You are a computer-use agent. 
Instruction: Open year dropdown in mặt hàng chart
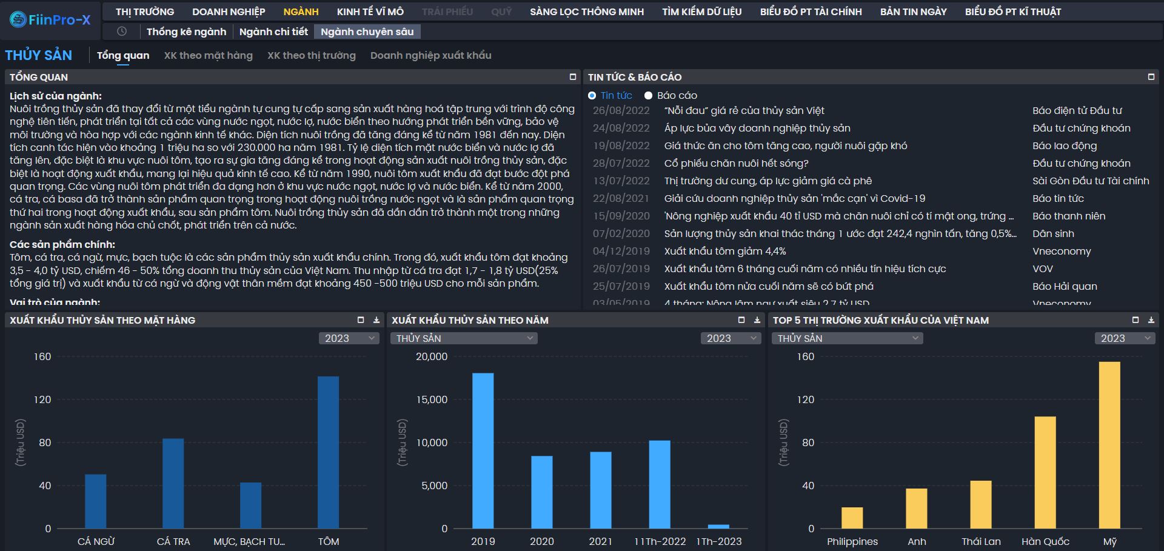349,338
